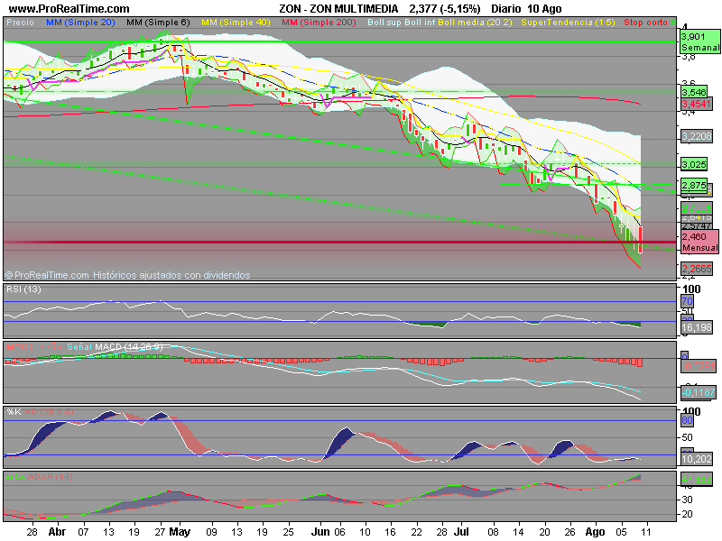The width and height of the screenshot is (722, 541).
Task: Click the '08' date axis label
Action: pyautogui.click(x=493, y=532)
